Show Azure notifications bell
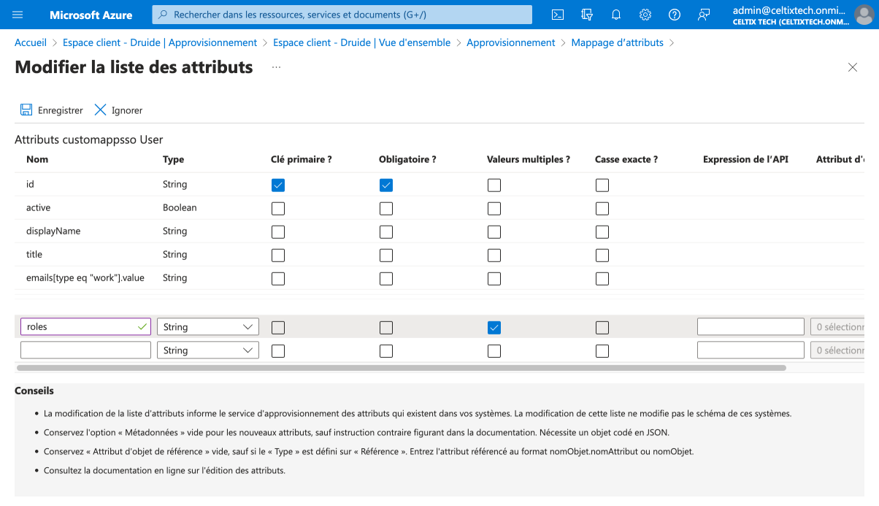The image size is (879, 506). [616, 15]
